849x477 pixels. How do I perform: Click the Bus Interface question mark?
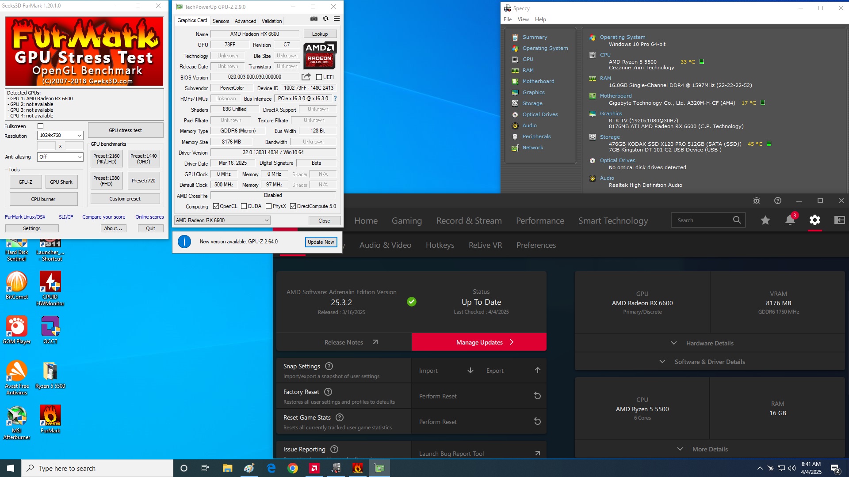(335, 98)
